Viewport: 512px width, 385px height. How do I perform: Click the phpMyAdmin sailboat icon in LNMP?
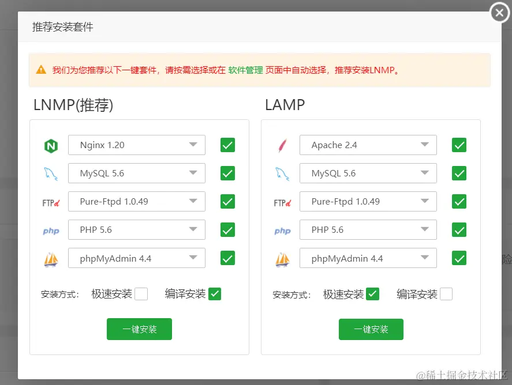pyautogui.click(x=51, y=260)
